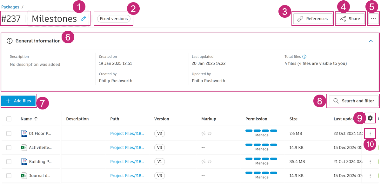Open Path link for 01 Floor P... row

(x=127, y=134)
